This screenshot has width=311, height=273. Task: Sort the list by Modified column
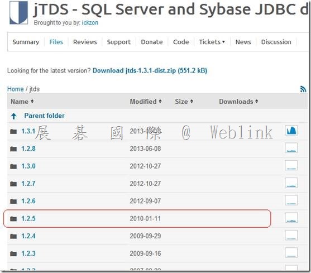click(x=146, y=102)
